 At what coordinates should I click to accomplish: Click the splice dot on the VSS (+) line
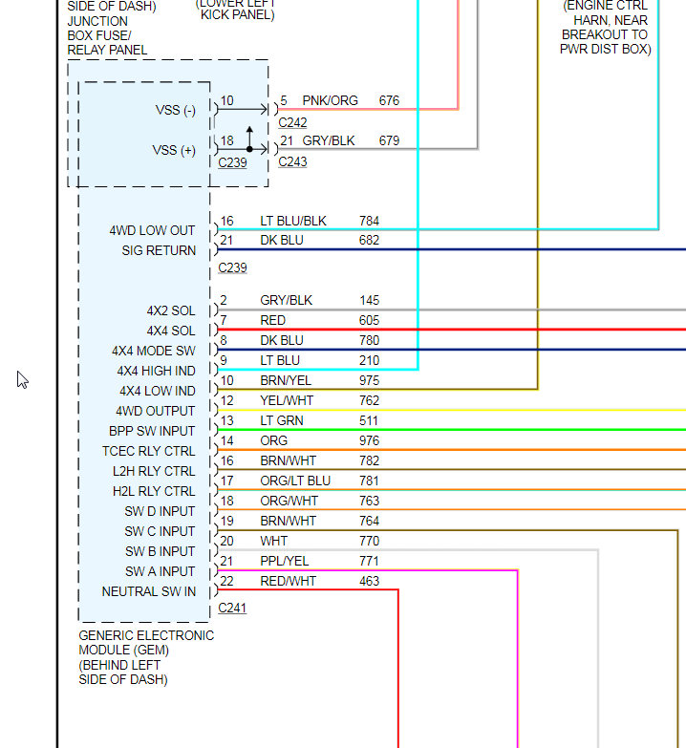(249, 149)
